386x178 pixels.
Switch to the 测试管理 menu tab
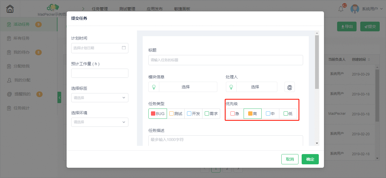pyautogui.click(x=127, y=9)
